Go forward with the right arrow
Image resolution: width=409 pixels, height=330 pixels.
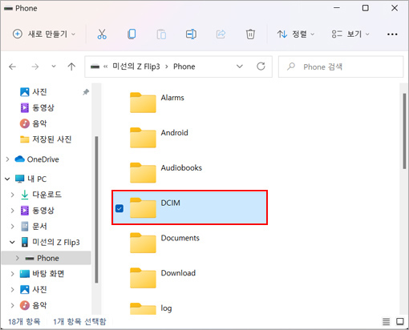tap(35, 66)
